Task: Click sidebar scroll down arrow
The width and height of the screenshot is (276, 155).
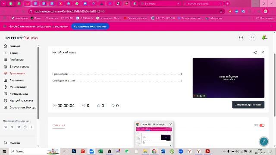Action: tap(38, 146)
